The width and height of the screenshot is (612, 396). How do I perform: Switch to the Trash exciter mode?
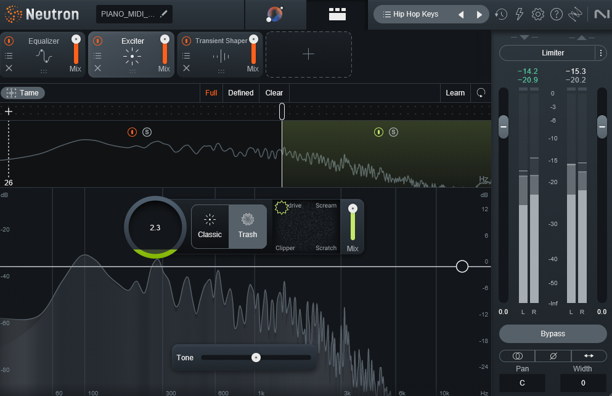coord(248,226)
